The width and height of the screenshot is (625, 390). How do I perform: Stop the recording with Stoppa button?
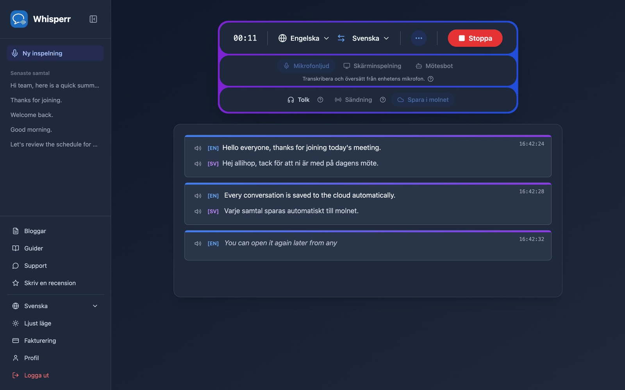point(475,38)
